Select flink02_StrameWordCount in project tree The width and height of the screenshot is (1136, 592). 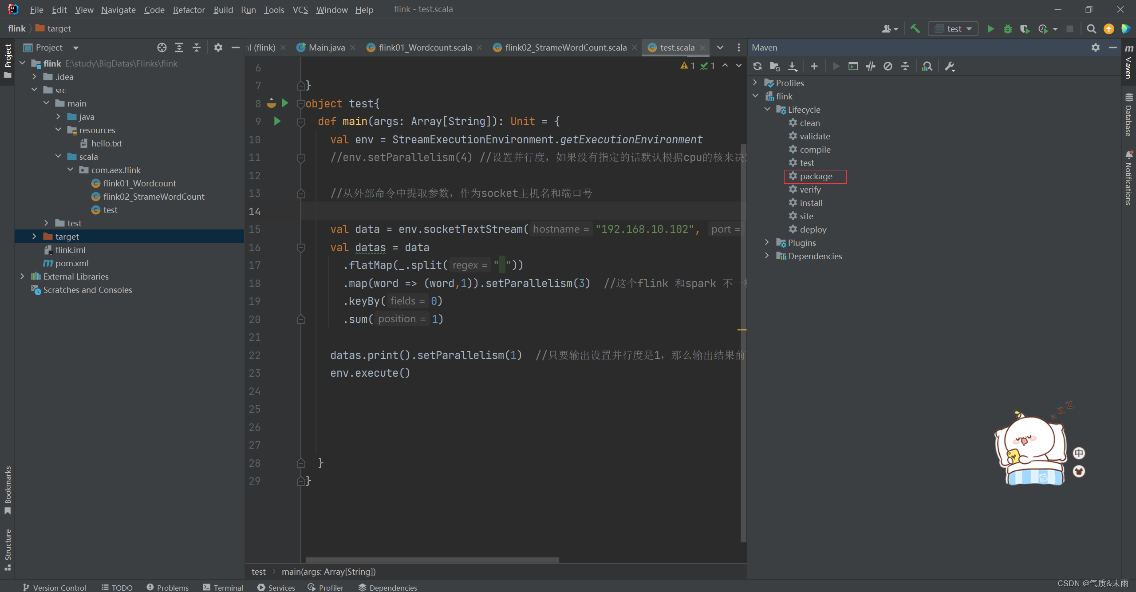pyautogui.click(x=153, y=196)
